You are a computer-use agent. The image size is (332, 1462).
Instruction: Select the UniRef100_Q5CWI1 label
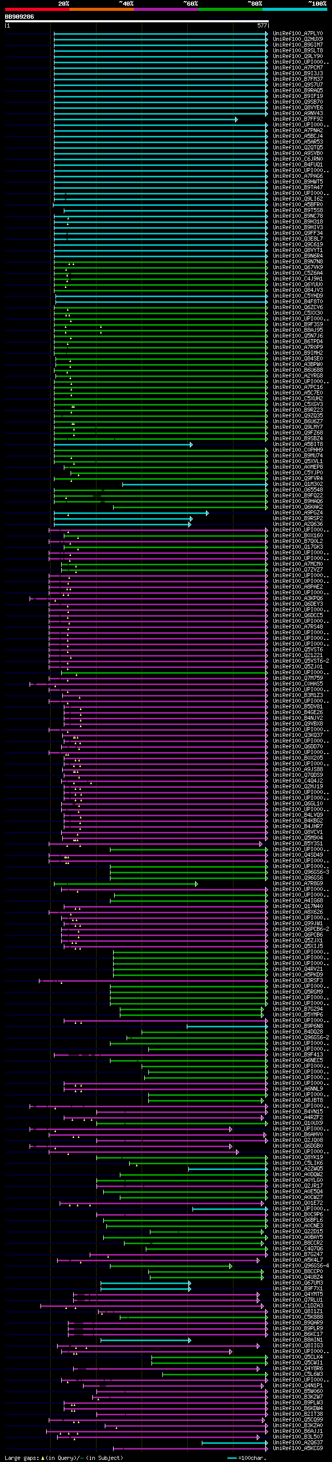pos(298,1362)
